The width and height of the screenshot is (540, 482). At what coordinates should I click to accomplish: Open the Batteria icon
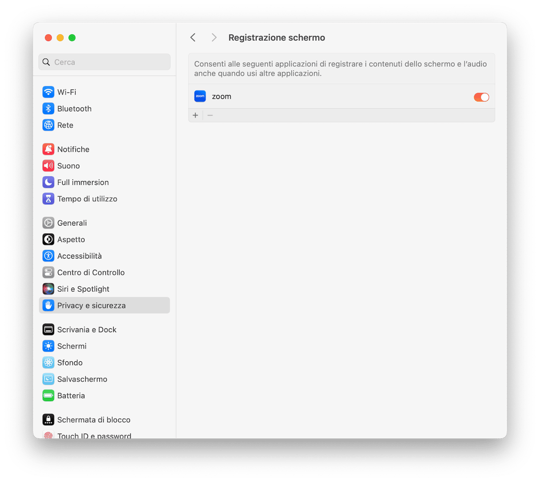pos(48,395)
